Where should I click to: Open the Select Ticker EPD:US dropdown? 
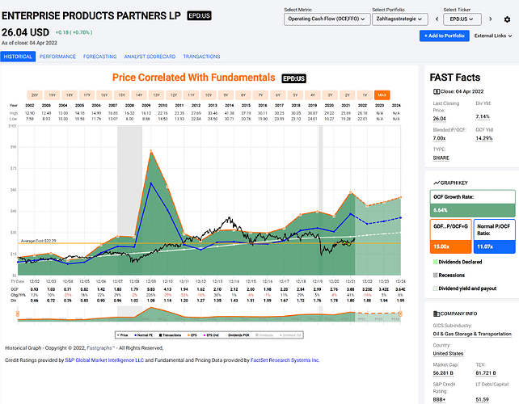(x=462, y=19)
